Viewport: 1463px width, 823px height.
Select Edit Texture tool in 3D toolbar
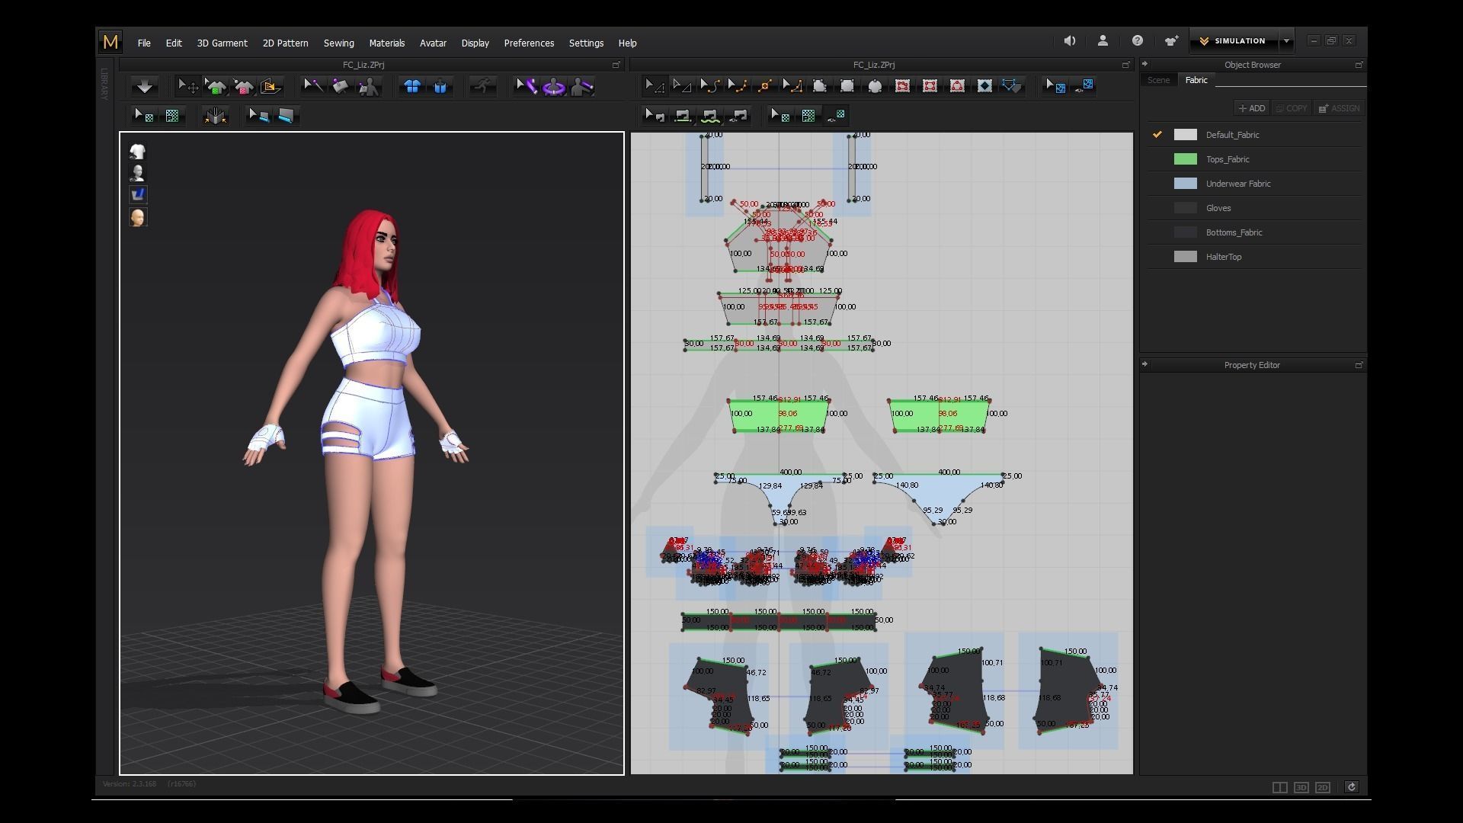pos(144,116)
